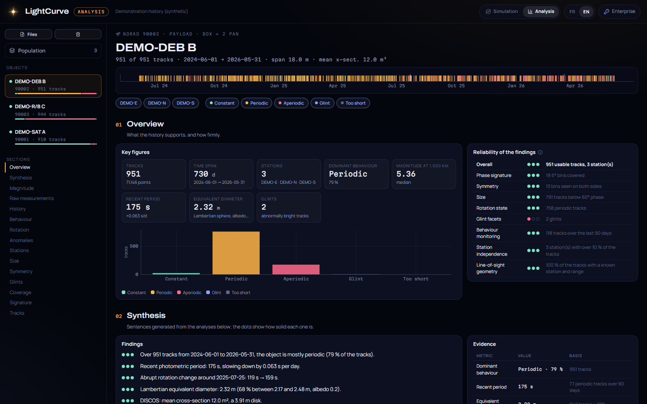
Task: Switch to Analysis mode
Action: [x=541, y=11]
